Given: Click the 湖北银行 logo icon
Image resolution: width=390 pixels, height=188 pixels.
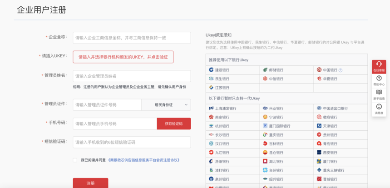Looking at the screenshot, I should click(265, 161).
